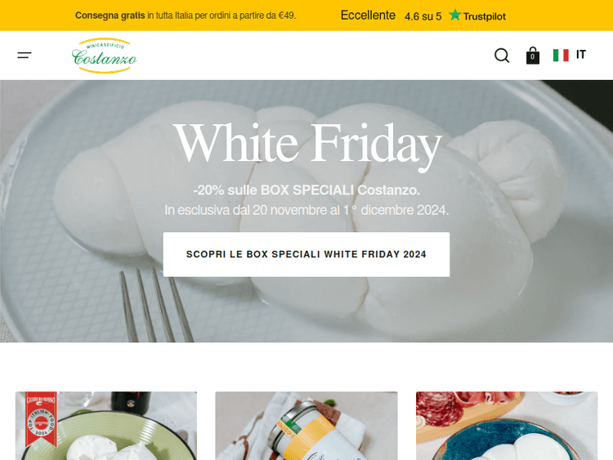Open the burrata on green plate thumbnail
This screenshot has height=460, width=613.
(106, 426)
